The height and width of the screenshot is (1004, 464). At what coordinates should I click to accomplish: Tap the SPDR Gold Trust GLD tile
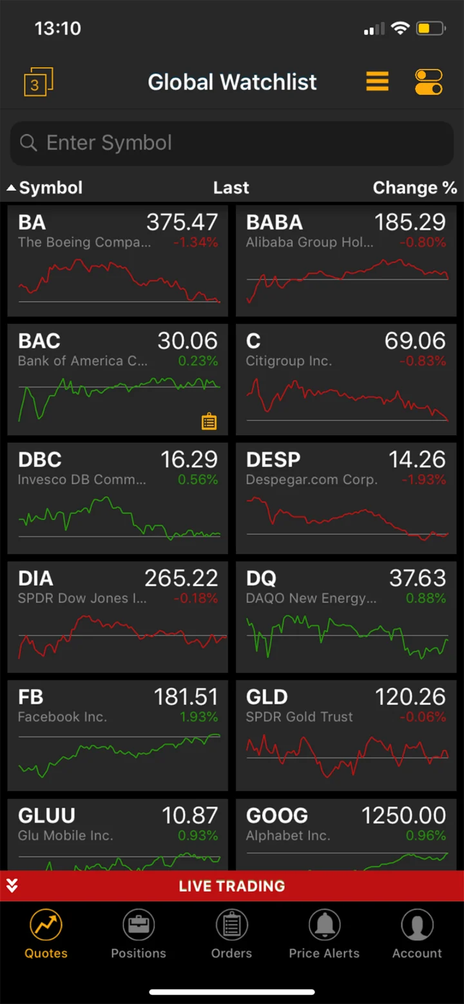pos(346,735)
